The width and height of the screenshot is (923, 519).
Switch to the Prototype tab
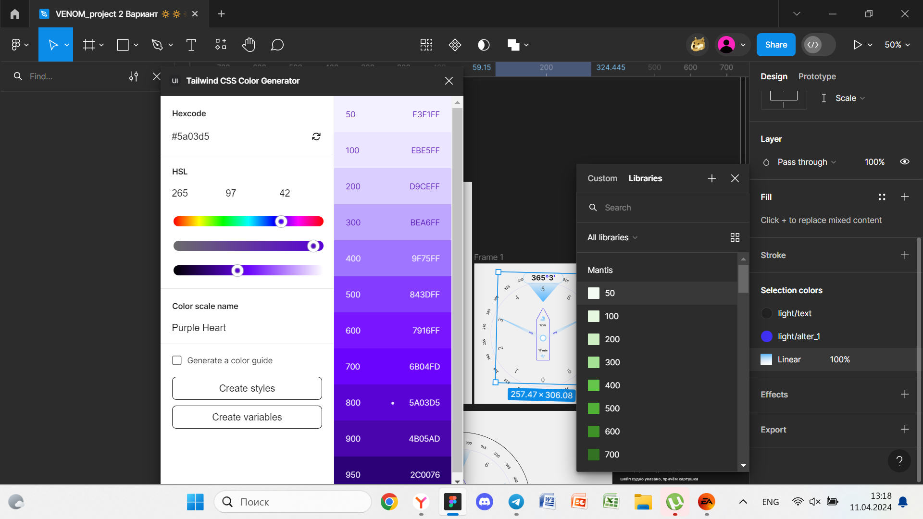click(x=817, y=76)
